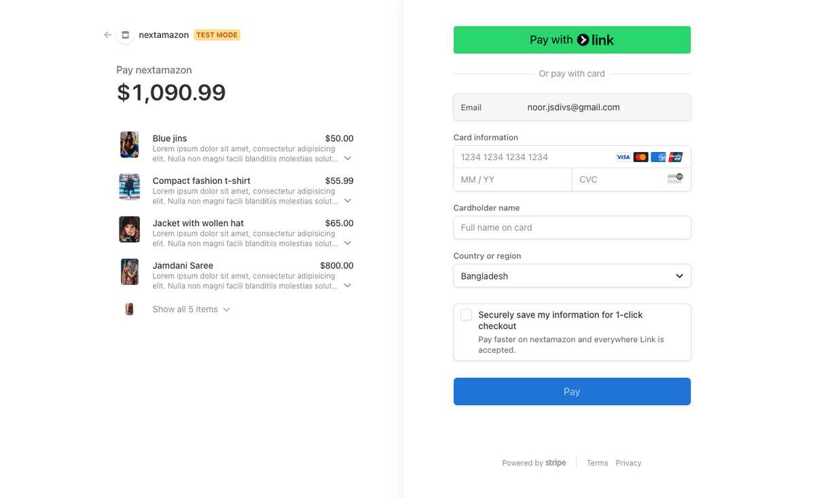This screenshot has width=815, height=498.
Task: Click the American Express logo
Action: (x=658, y=157)
